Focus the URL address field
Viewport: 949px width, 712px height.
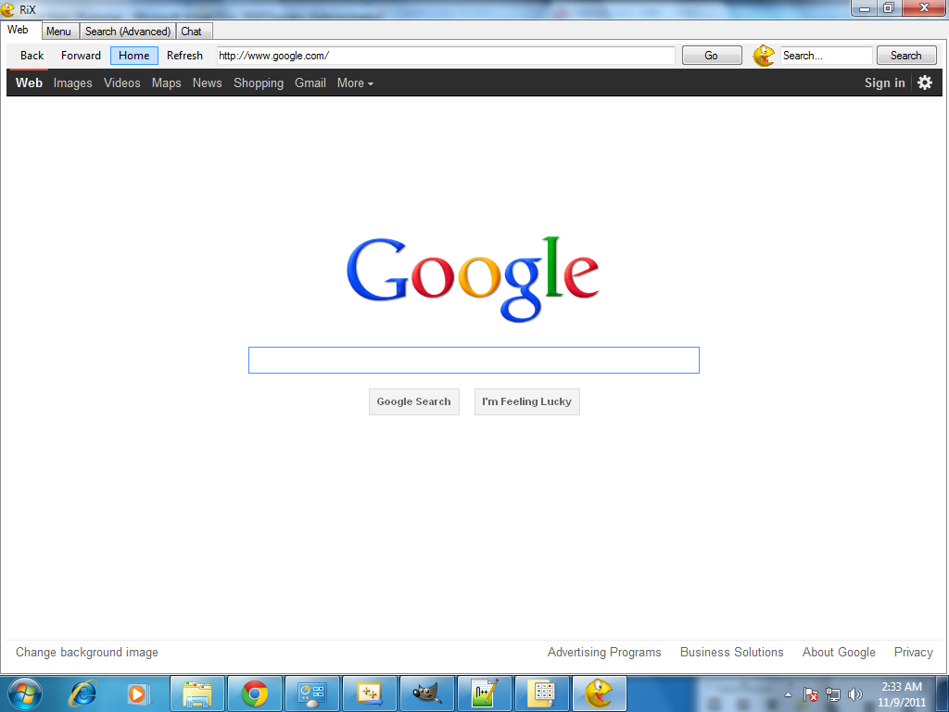[x=446, y=56]
